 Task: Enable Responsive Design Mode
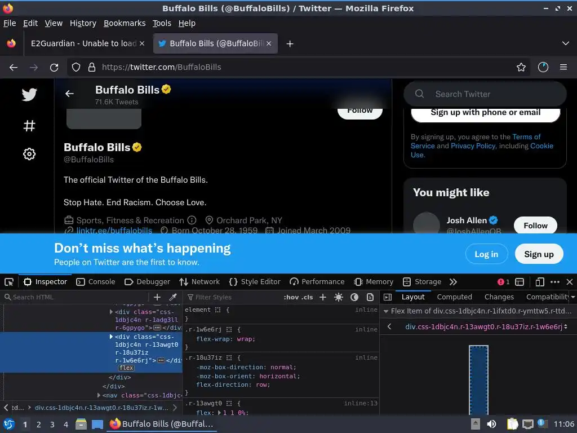540,282
